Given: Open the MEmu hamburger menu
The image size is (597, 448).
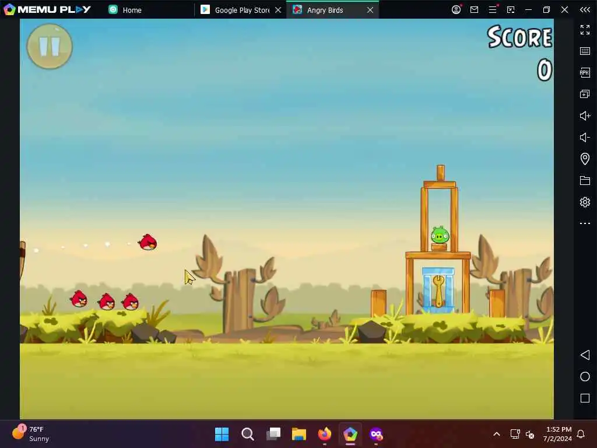Looking at the screenshot, I should (493, 9).
